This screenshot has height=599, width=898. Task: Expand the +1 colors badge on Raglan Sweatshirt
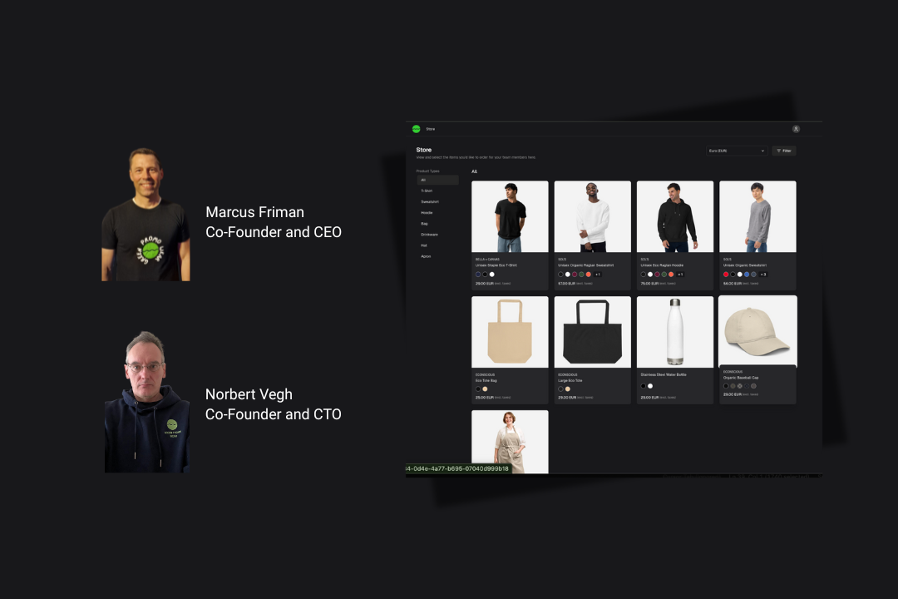(x=597, y=274)
